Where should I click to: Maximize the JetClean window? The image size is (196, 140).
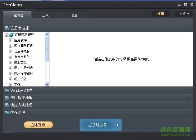click(186, 4)
